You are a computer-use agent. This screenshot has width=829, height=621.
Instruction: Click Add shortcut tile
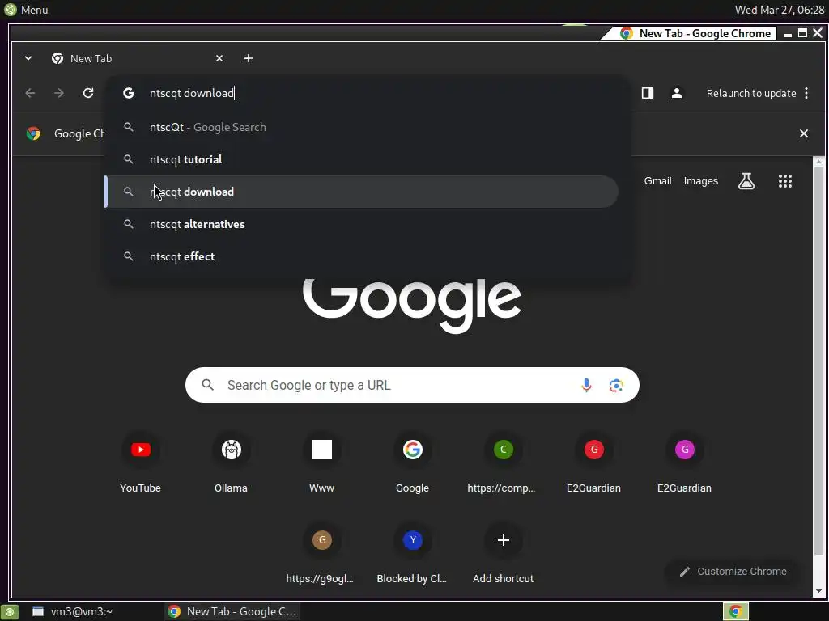[x=503, y=554]
